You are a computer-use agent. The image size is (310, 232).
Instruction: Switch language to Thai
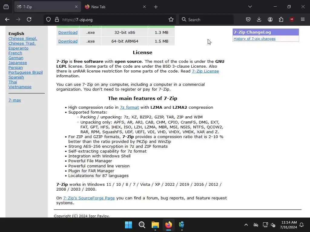[x=13, y=82]
